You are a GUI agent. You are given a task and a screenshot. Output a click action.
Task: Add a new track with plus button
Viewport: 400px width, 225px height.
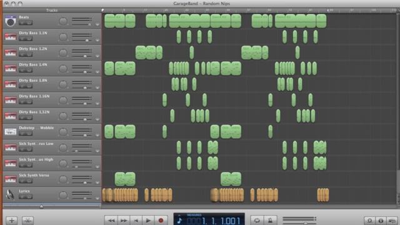[x=12, y=220]
